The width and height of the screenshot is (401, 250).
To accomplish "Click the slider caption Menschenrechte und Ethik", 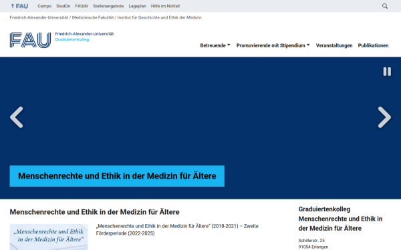I will [x=117, y=176].
